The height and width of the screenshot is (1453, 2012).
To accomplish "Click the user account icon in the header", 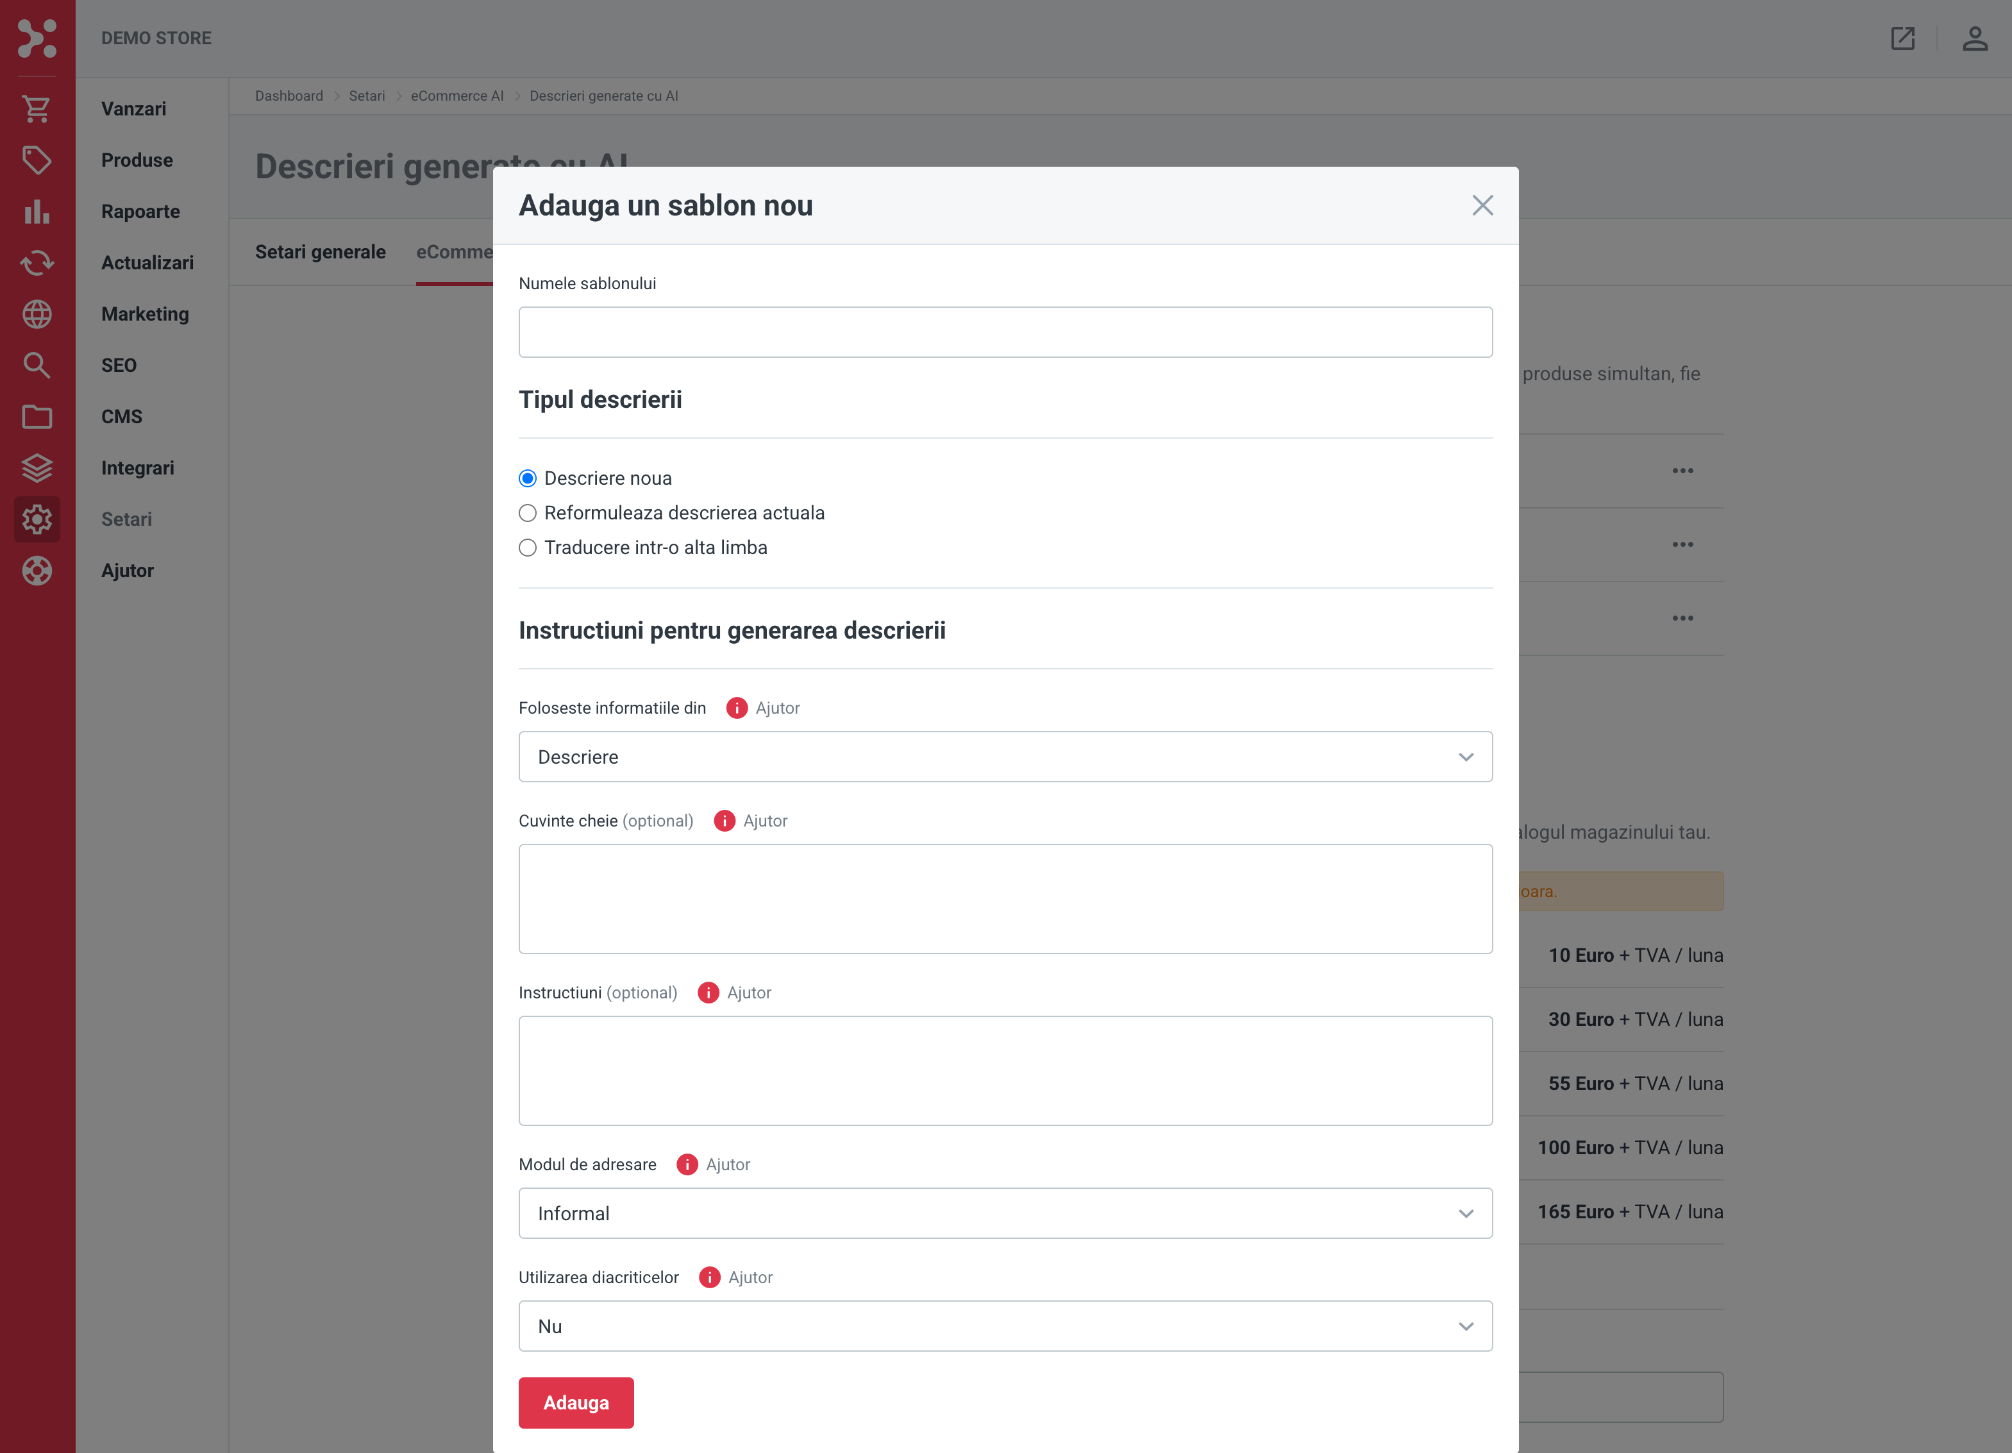I will pos(1975,38).
